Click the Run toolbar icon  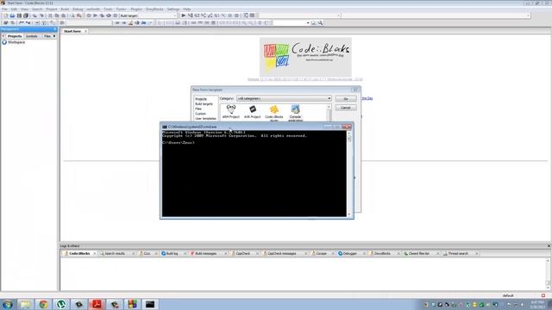point(96,15)
